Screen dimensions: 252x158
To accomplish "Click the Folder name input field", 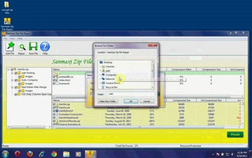I will (131, 94).
